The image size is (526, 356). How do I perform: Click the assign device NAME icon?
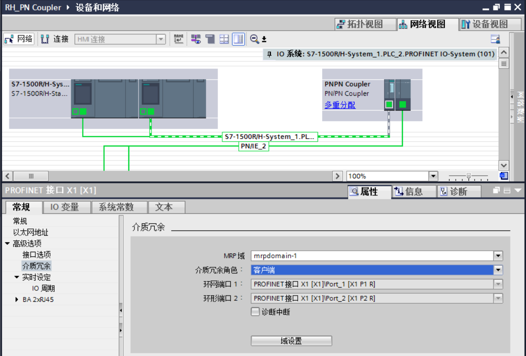coord(178,39)
